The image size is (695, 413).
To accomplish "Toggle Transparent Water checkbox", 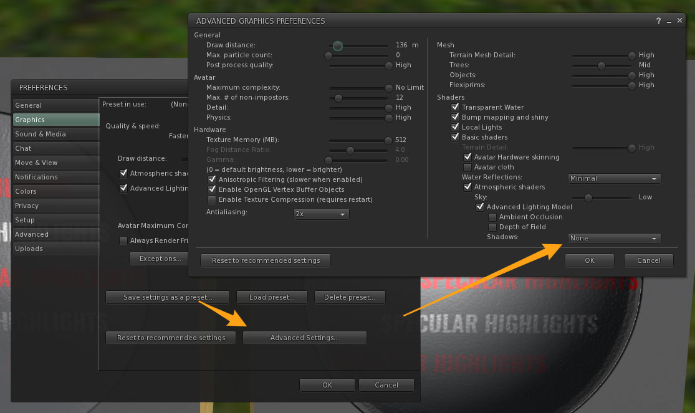I will pyautogui.click(x=455, y=107).
